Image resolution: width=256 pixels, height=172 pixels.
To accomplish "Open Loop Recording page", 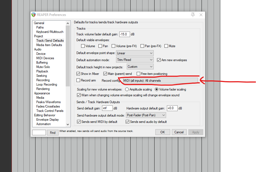I will (x=47, y=84).
